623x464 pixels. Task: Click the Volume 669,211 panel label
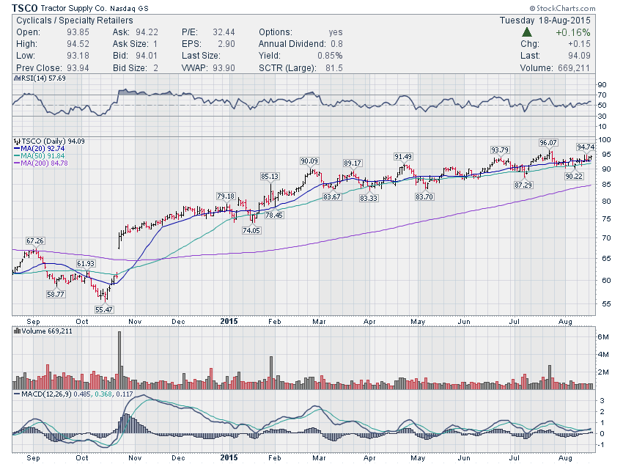point(47,331)
